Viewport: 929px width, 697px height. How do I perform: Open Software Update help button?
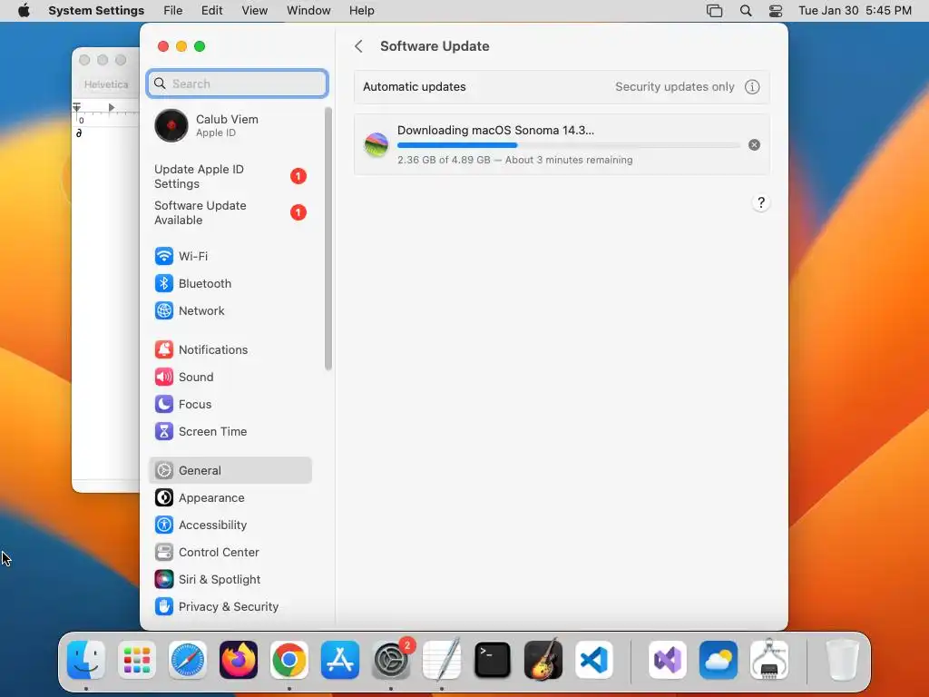(761, 202)
